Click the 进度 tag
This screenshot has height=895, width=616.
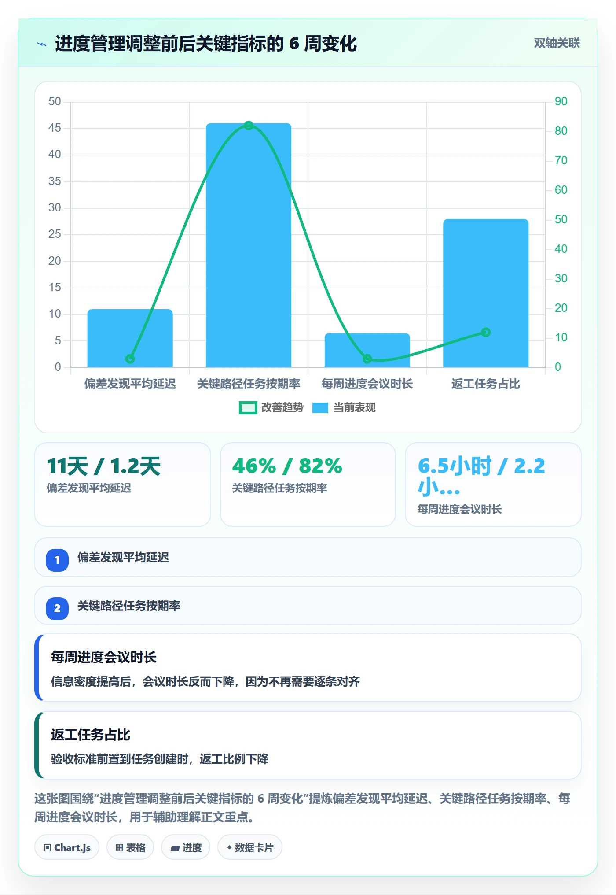pos(186,847)
